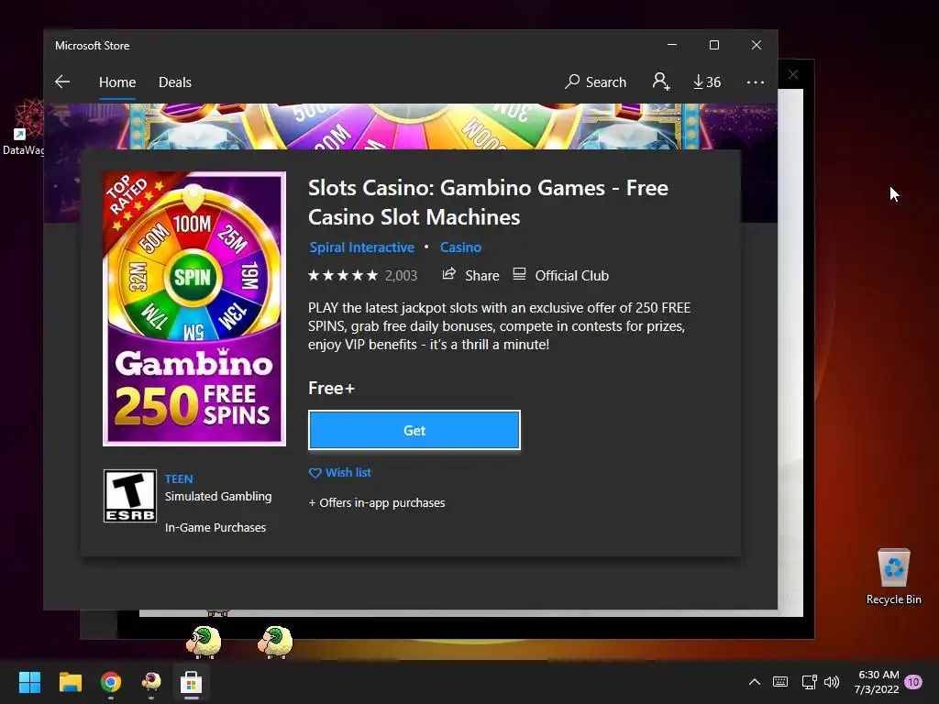The height and width of the screenshot is (704, 939).
Task: Click the Share button
Action: point(470,275)
